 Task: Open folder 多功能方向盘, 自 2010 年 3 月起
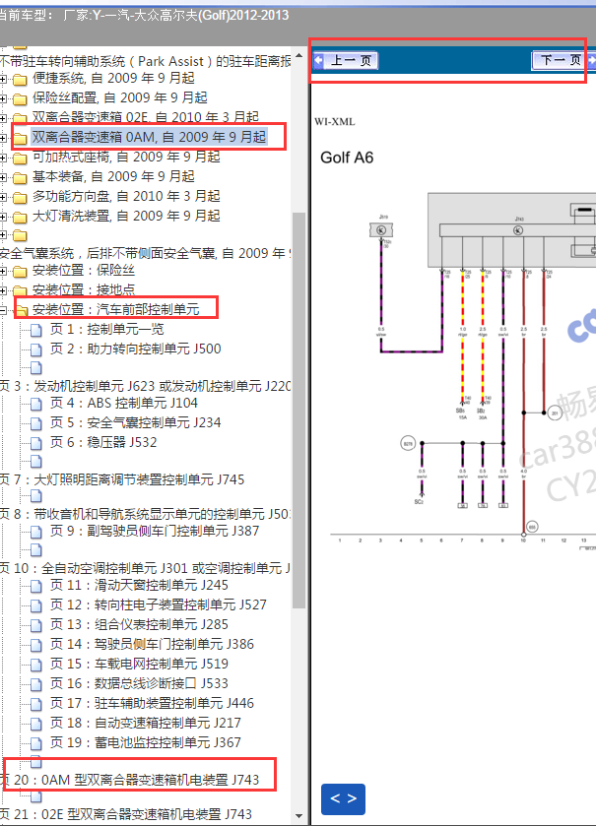pyautogui.click(x=126, y=196)
